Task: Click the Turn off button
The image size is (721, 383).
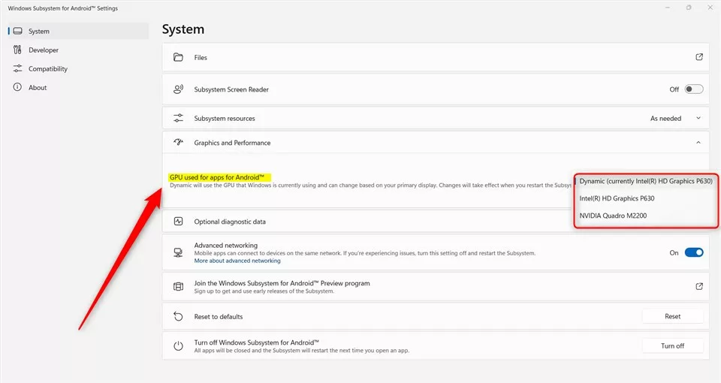Action: coord(672,345)
